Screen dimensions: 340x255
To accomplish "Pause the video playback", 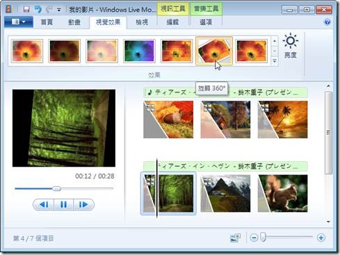I will click(63, 204).
